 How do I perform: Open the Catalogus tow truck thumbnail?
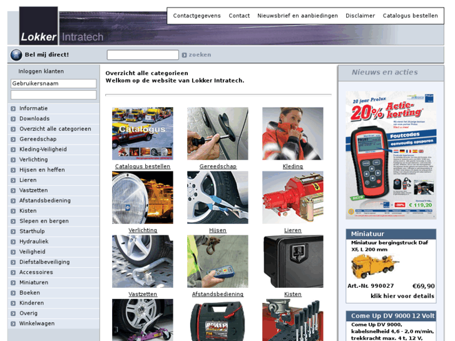click(143, 133)
